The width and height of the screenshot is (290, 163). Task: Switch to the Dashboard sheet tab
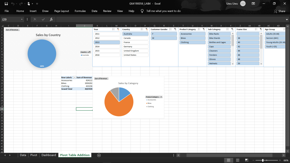click(x=49, y=155)
